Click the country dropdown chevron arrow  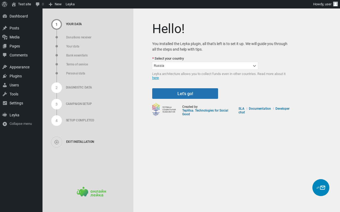(x=254, y=66)
